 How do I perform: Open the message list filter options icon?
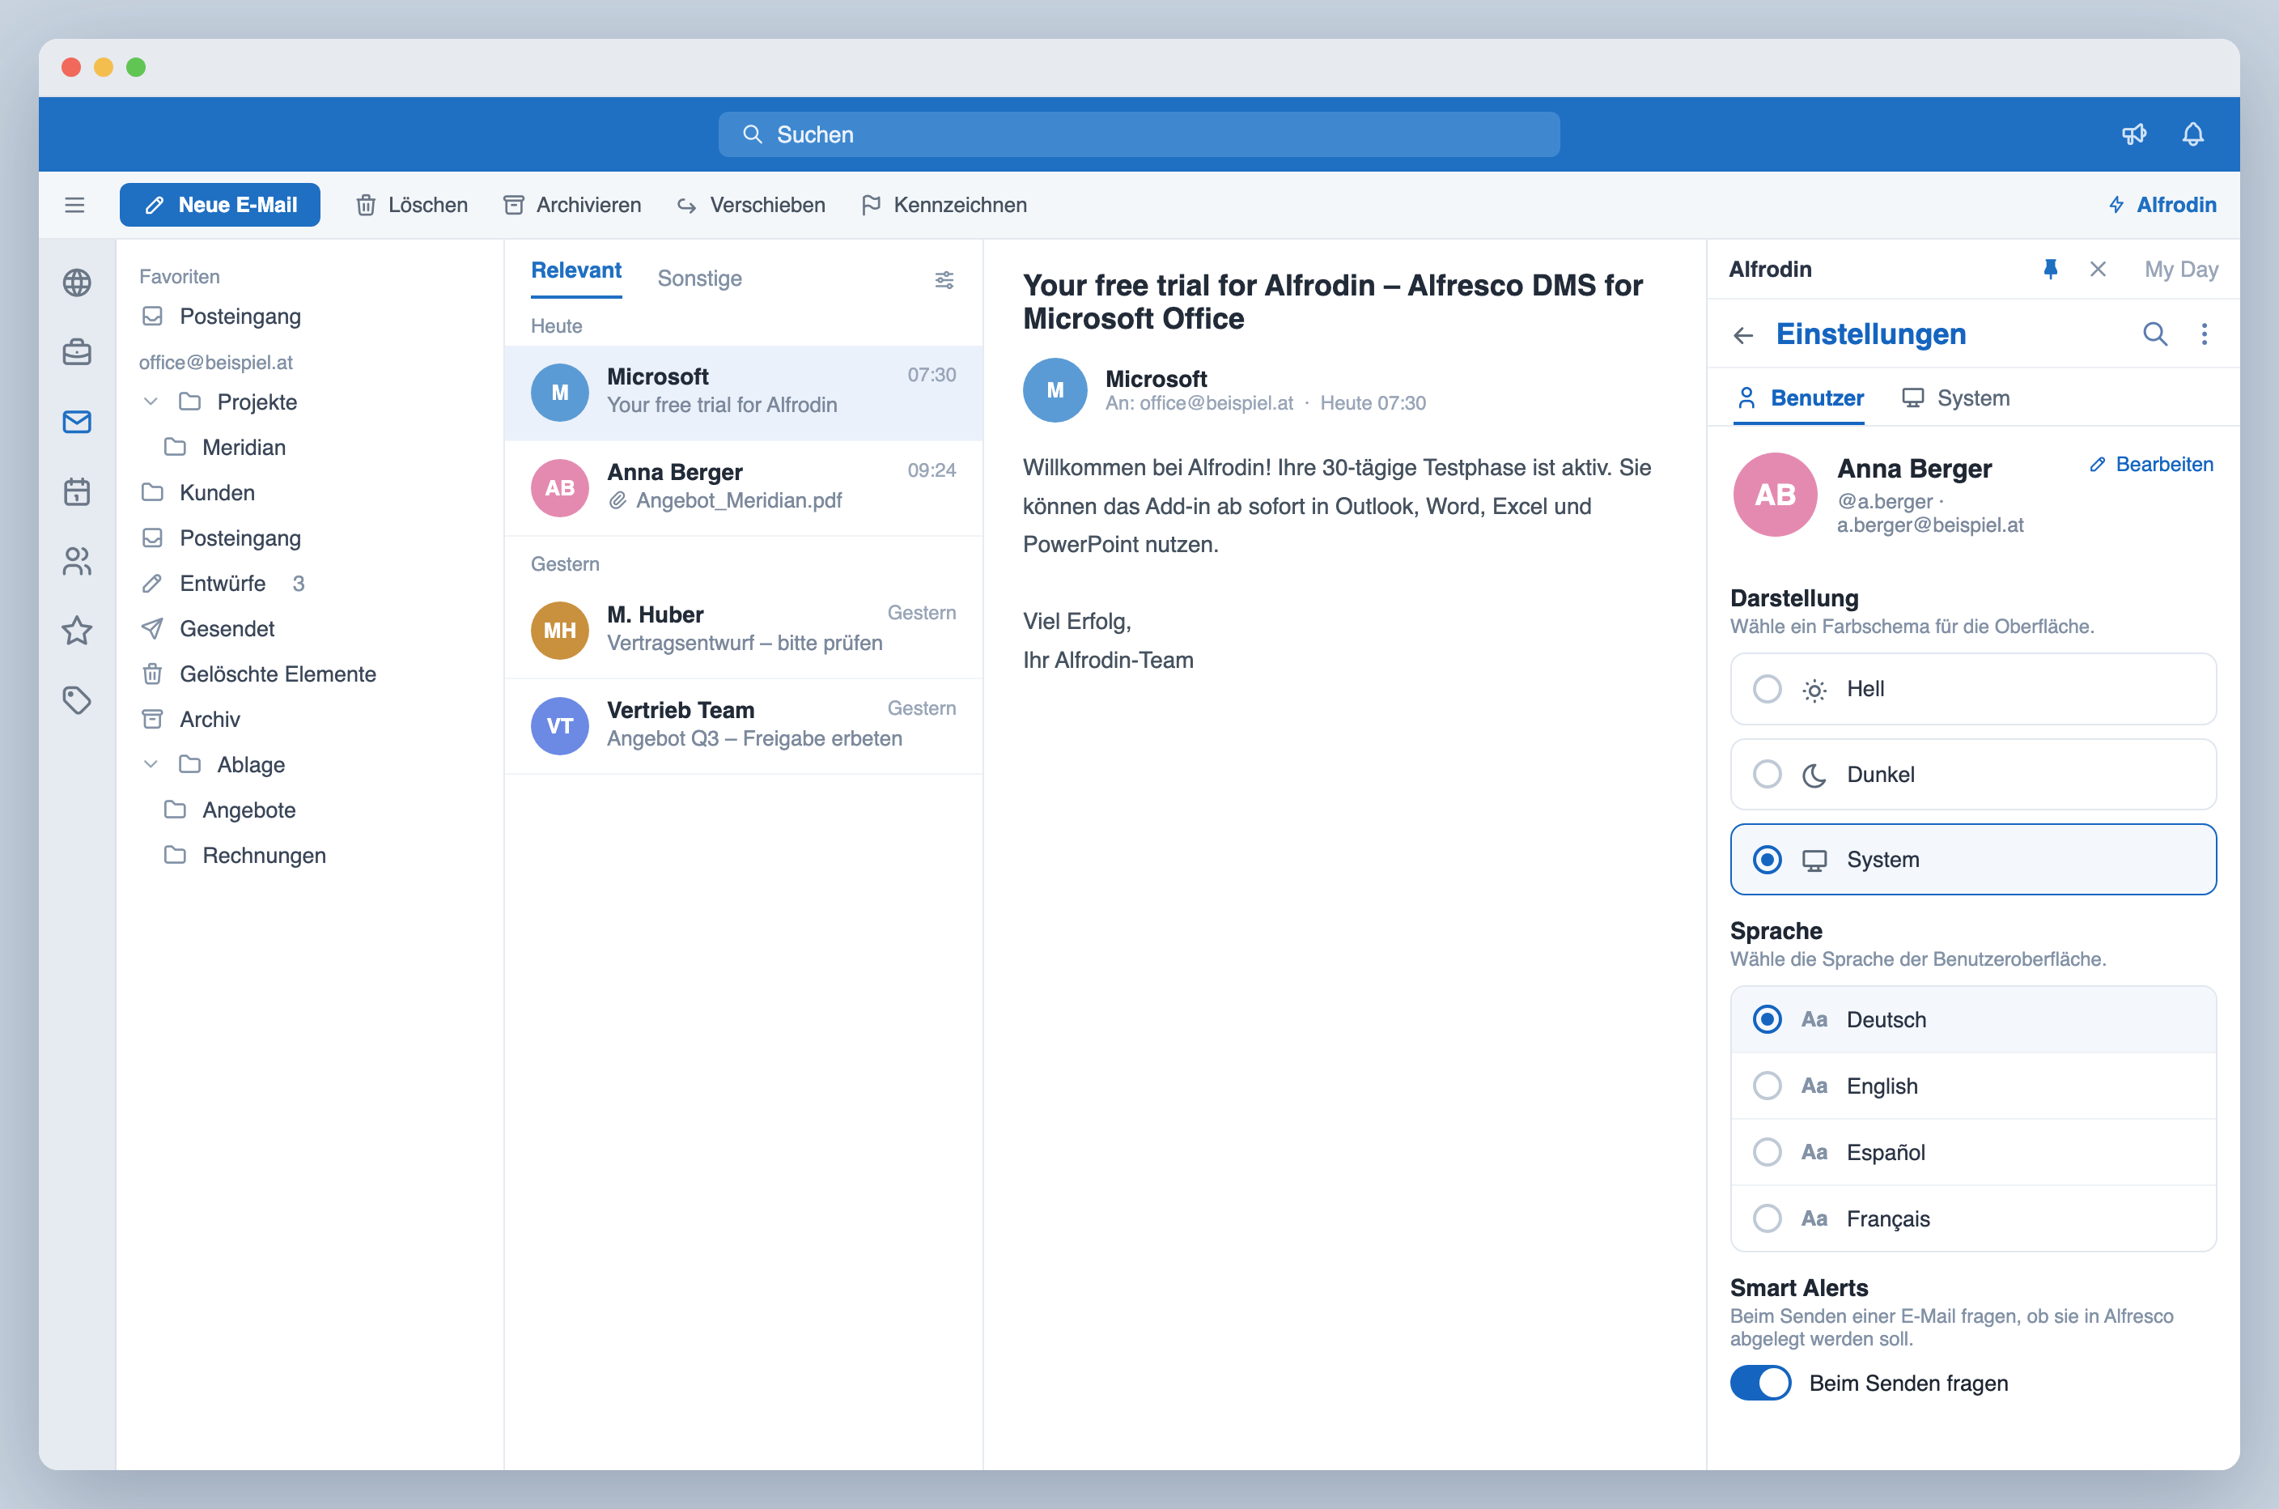944,279
